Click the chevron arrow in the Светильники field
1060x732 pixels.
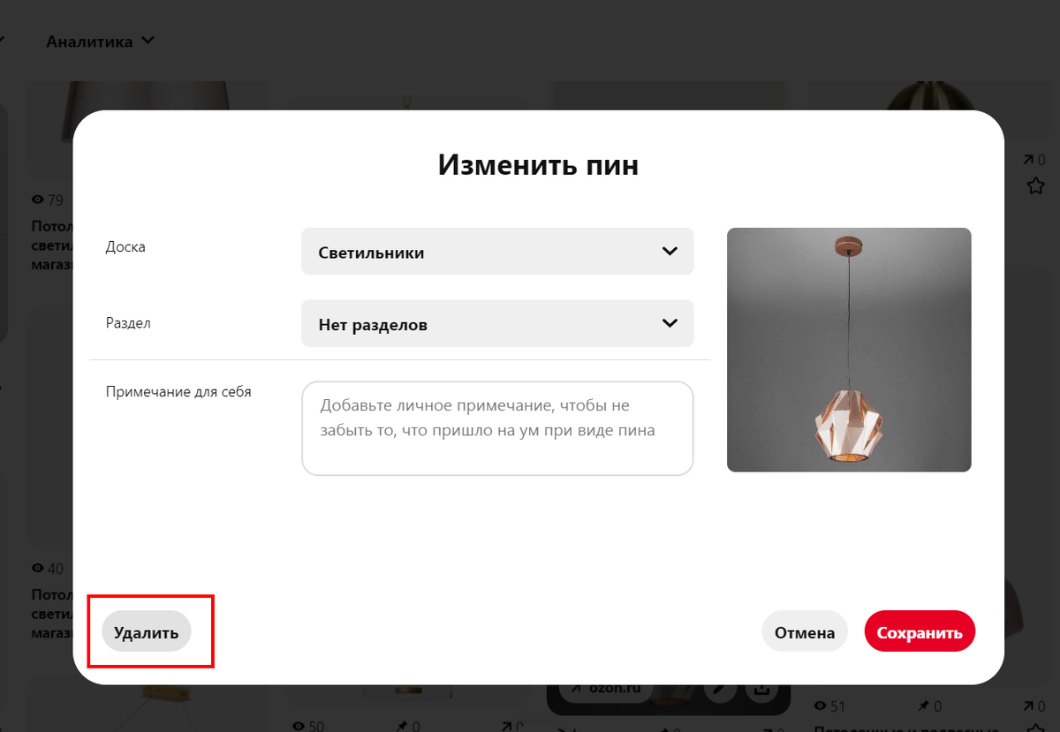670,252
